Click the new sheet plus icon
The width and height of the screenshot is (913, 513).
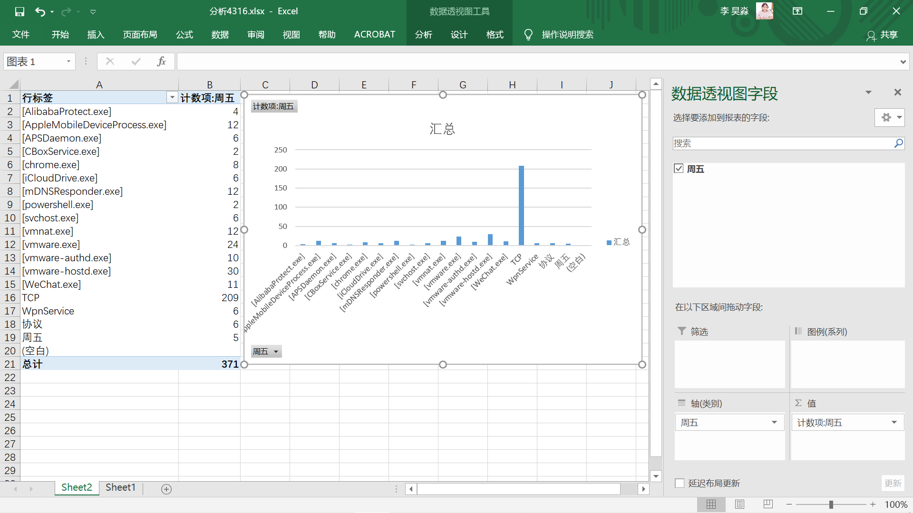point(166,489)
